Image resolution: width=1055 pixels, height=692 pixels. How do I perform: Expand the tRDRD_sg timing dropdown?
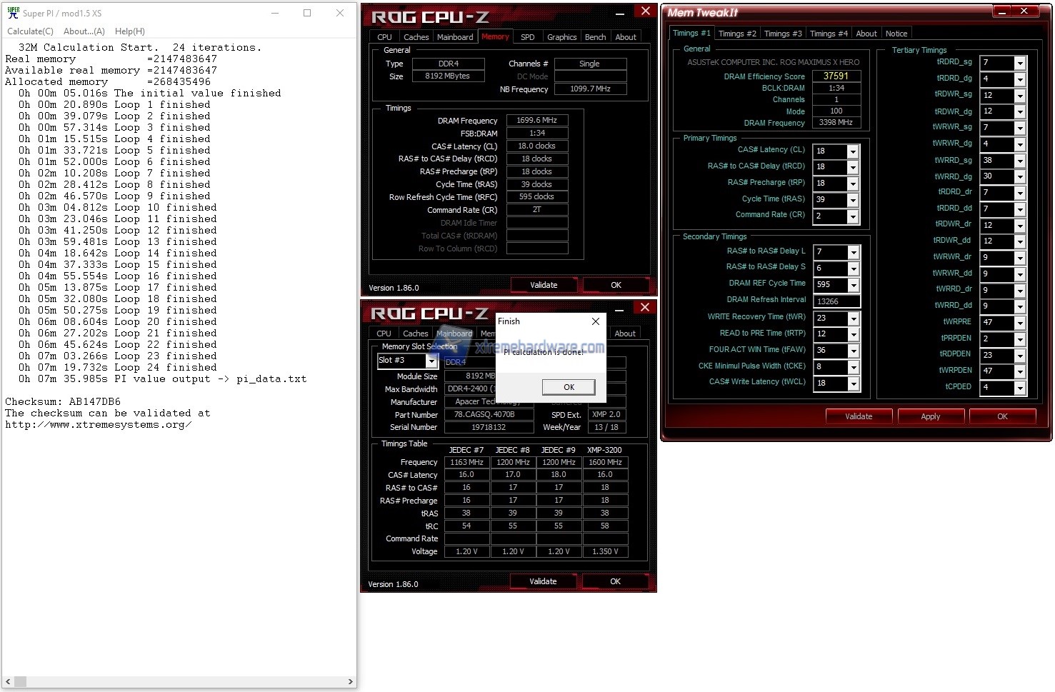pyautogui.click(x=1020, y=63)
